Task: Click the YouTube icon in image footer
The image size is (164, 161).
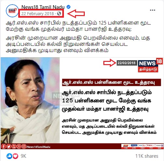Action: [x=14, y=146]
